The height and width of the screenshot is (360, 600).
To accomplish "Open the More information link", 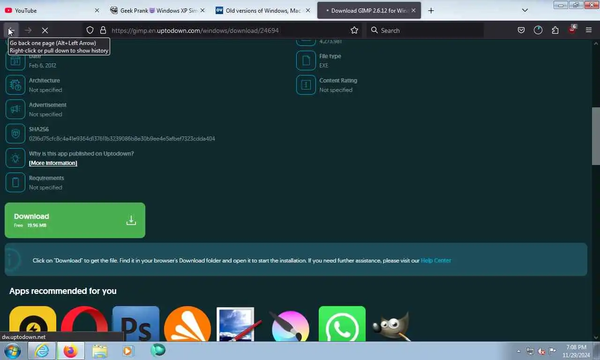I will 53,163.
